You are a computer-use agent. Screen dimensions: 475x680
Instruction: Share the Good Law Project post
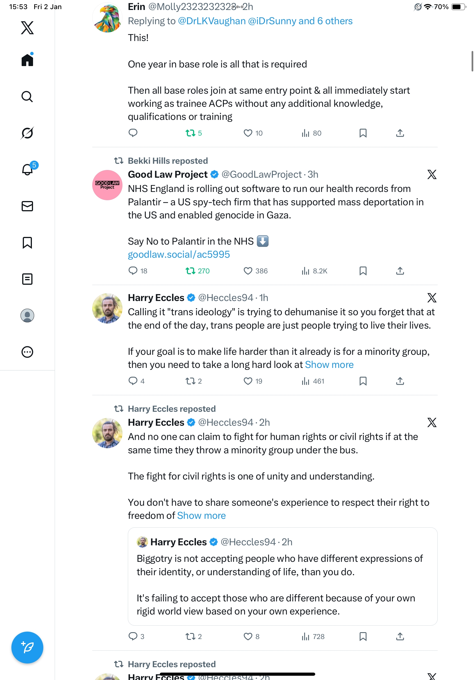coord(400,271)
